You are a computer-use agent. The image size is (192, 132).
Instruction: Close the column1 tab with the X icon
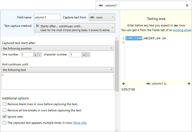[x=187, y=5]
